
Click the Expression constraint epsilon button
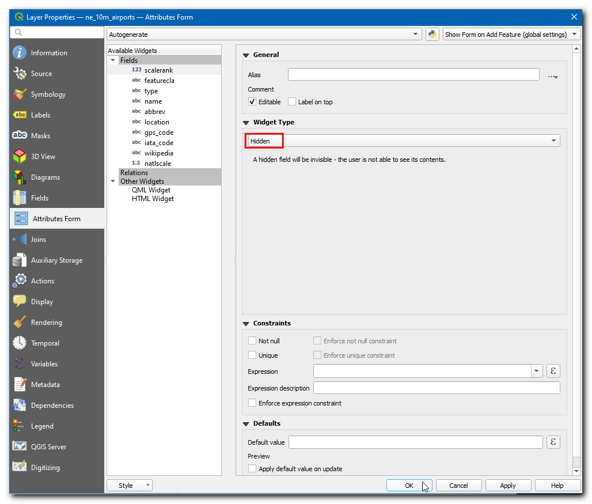click(x=553, y=372)
